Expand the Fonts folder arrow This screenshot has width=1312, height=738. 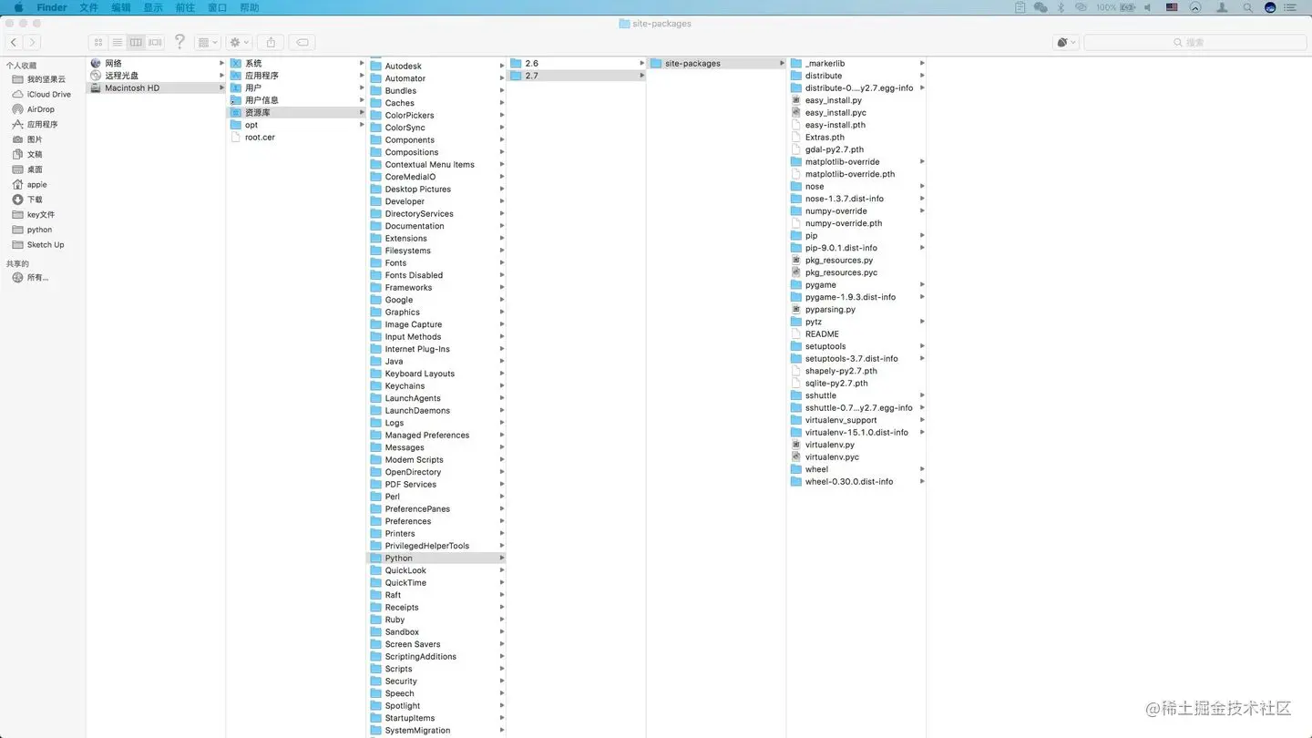[502, 262]
